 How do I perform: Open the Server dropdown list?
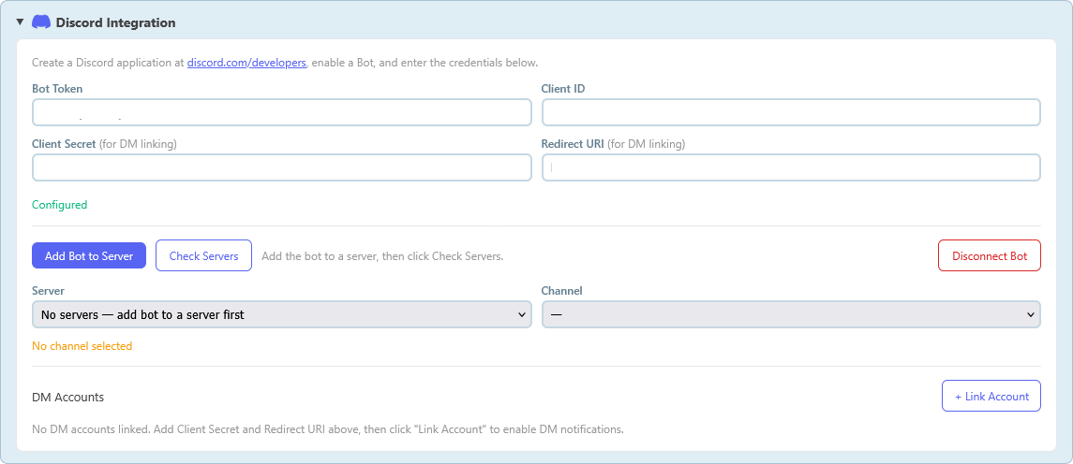click(x=281, y=315)
